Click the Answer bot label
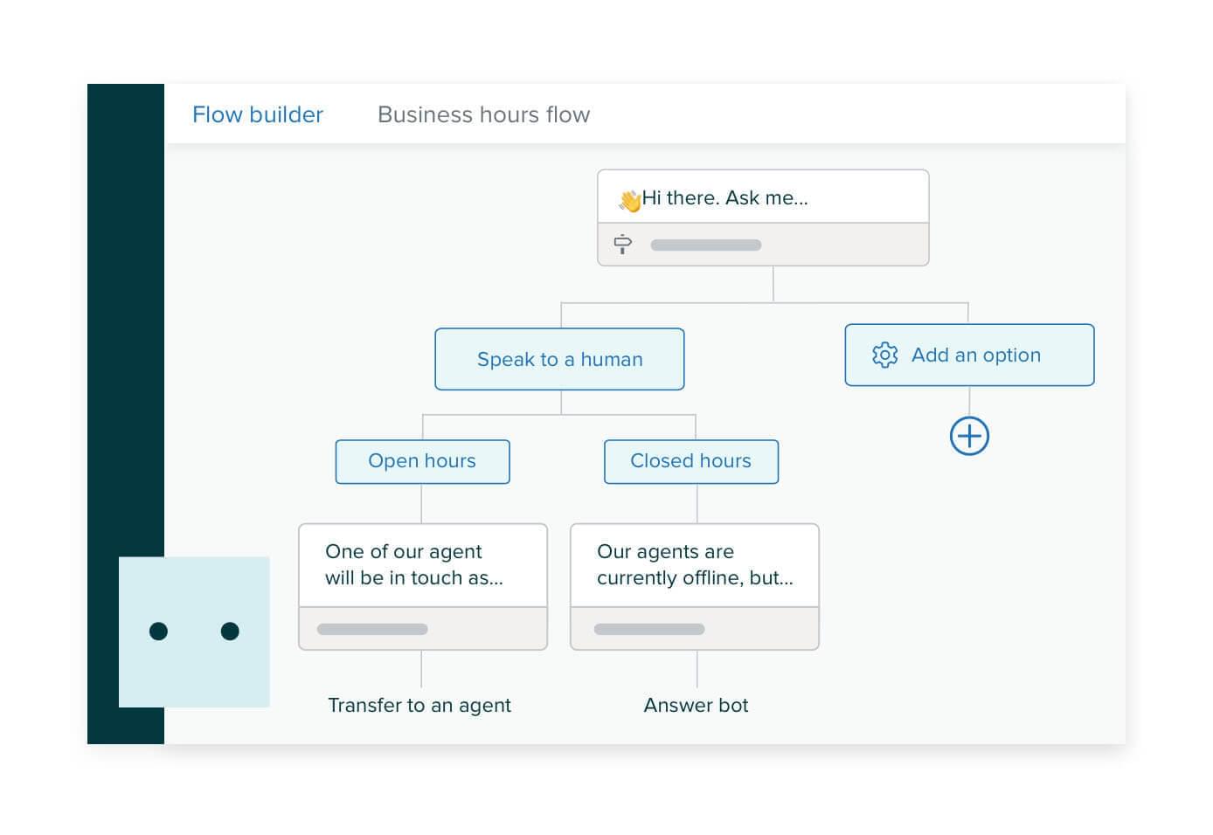 pos(696,705)
